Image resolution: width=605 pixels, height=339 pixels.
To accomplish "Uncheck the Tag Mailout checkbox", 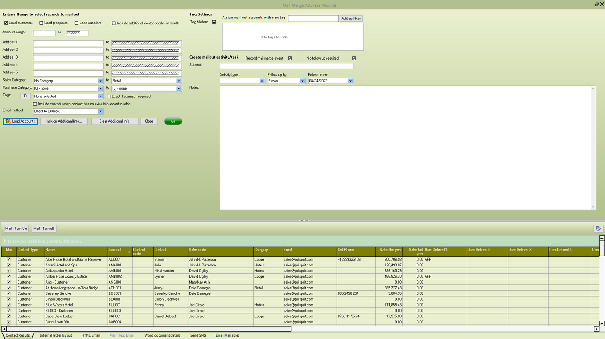I will [214, 22].
